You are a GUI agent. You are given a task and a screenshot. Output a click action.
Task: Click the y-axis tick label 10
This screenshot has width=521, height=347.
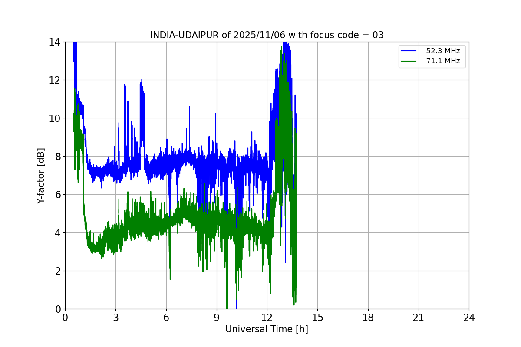55,118
